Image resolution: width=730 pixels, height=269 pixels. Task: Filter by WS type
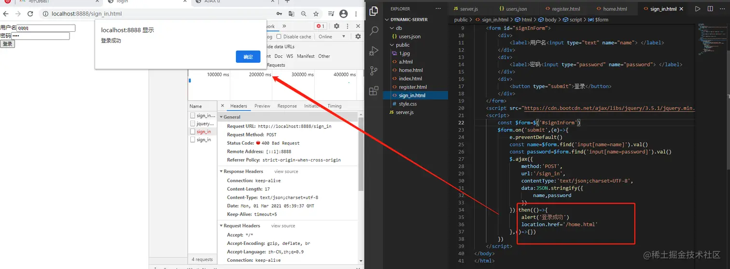290,56
